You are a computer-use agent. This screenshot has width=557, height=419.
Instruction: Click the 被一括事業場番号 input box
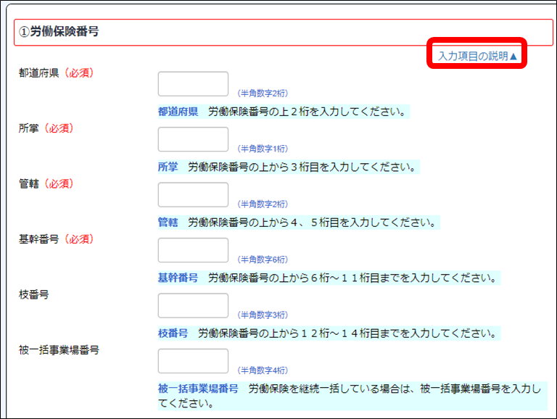coord(193,360)
